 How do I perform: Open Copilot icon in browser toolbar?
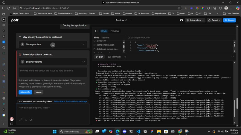238,8
